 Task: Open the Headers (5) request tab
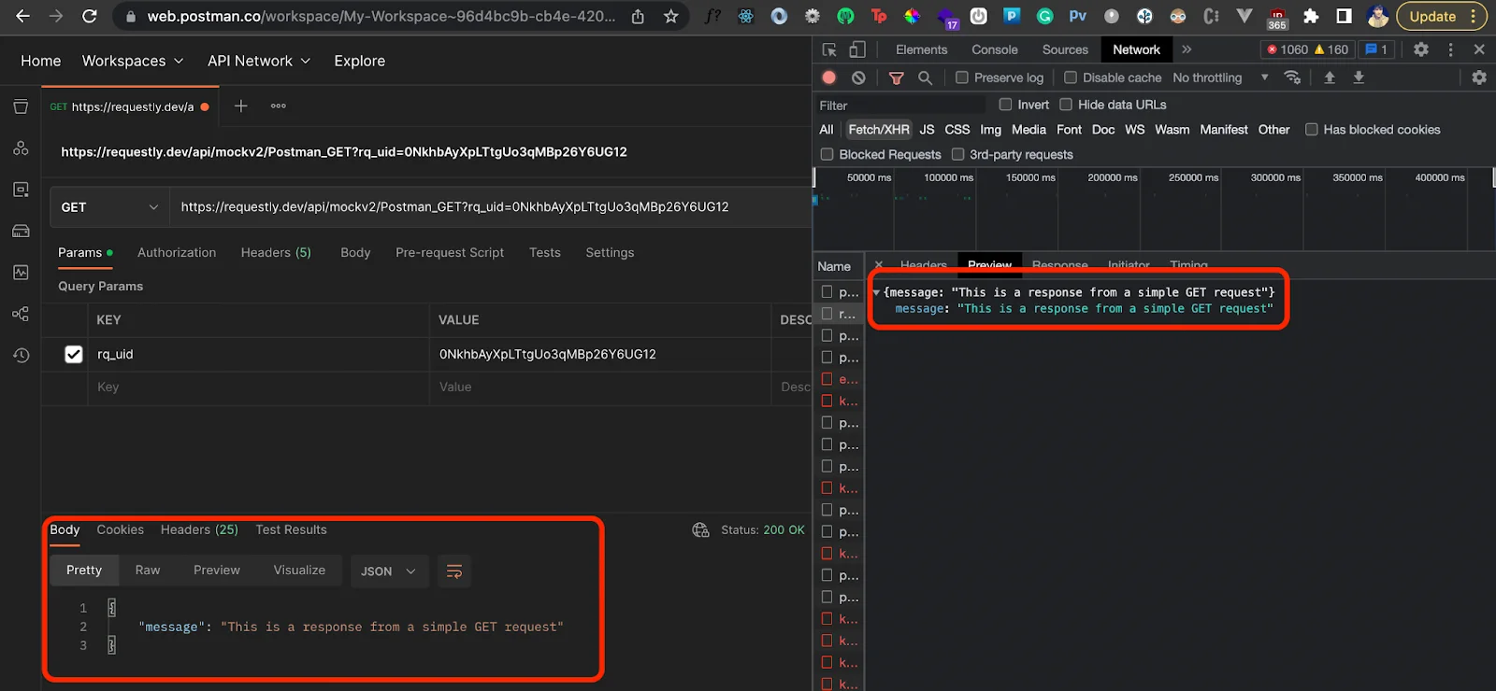click(276, 253)
